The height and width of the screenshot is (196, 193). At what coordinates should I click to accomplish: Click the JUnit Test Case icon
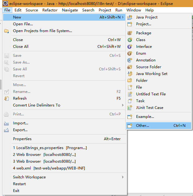coord(130,108)
